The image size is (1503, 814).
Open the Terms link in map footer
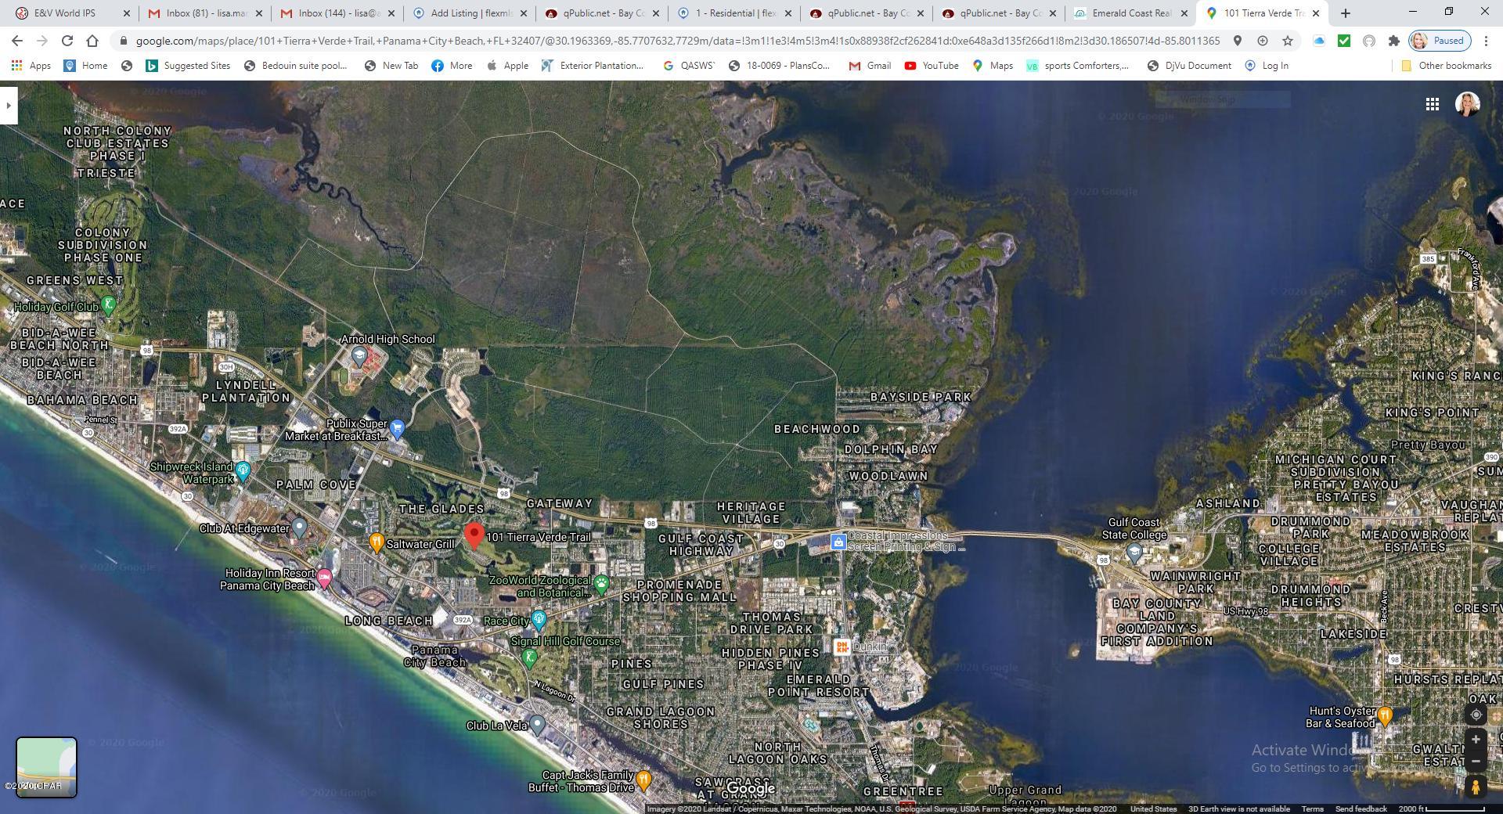tap(1312, 809)
